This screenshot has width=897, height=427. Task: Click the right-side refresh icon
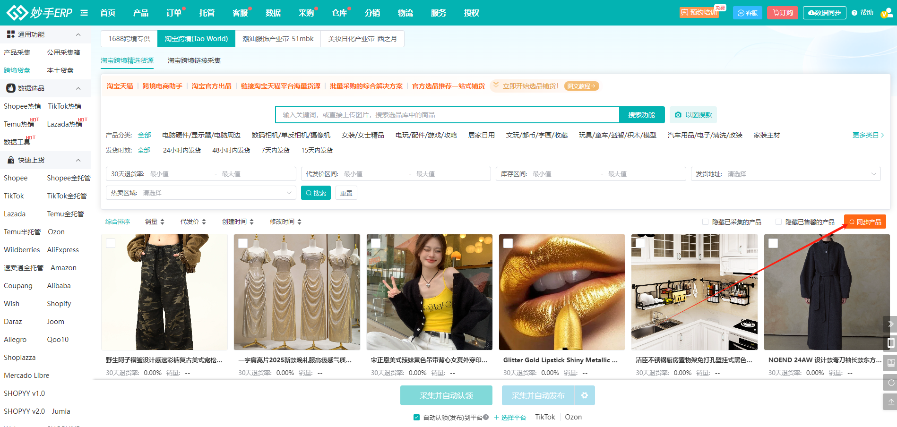[890, 383]
